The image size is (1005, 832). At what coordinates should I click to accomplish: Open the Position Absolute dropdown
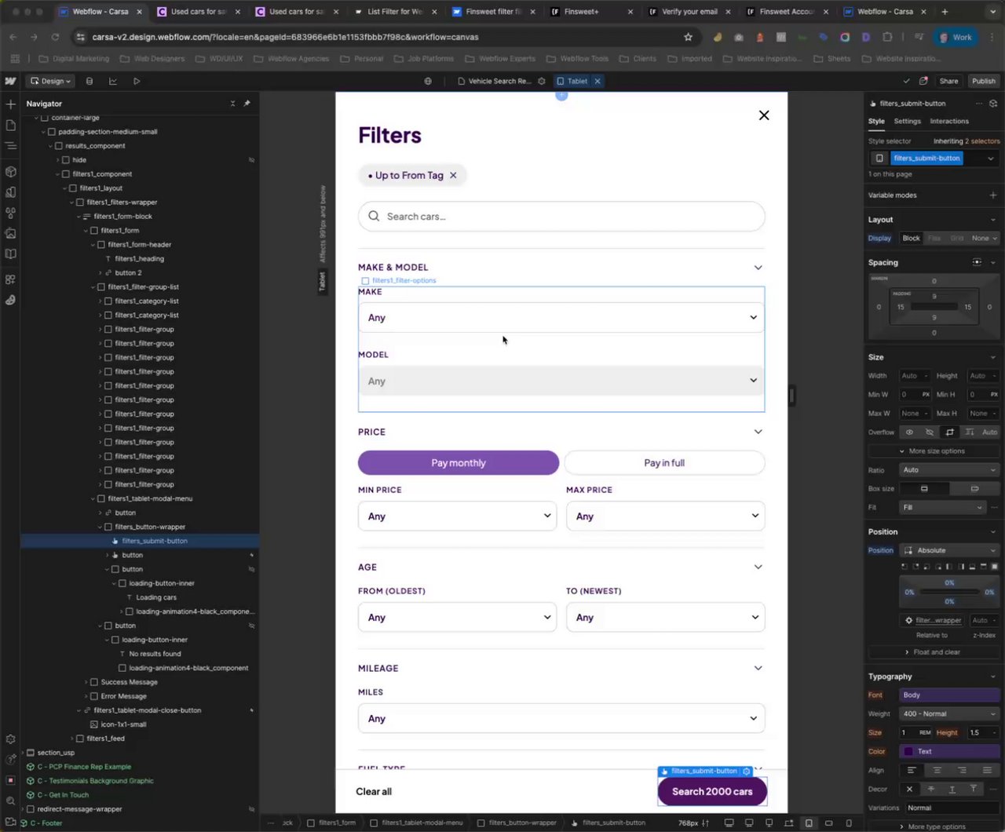coord(949,550)
